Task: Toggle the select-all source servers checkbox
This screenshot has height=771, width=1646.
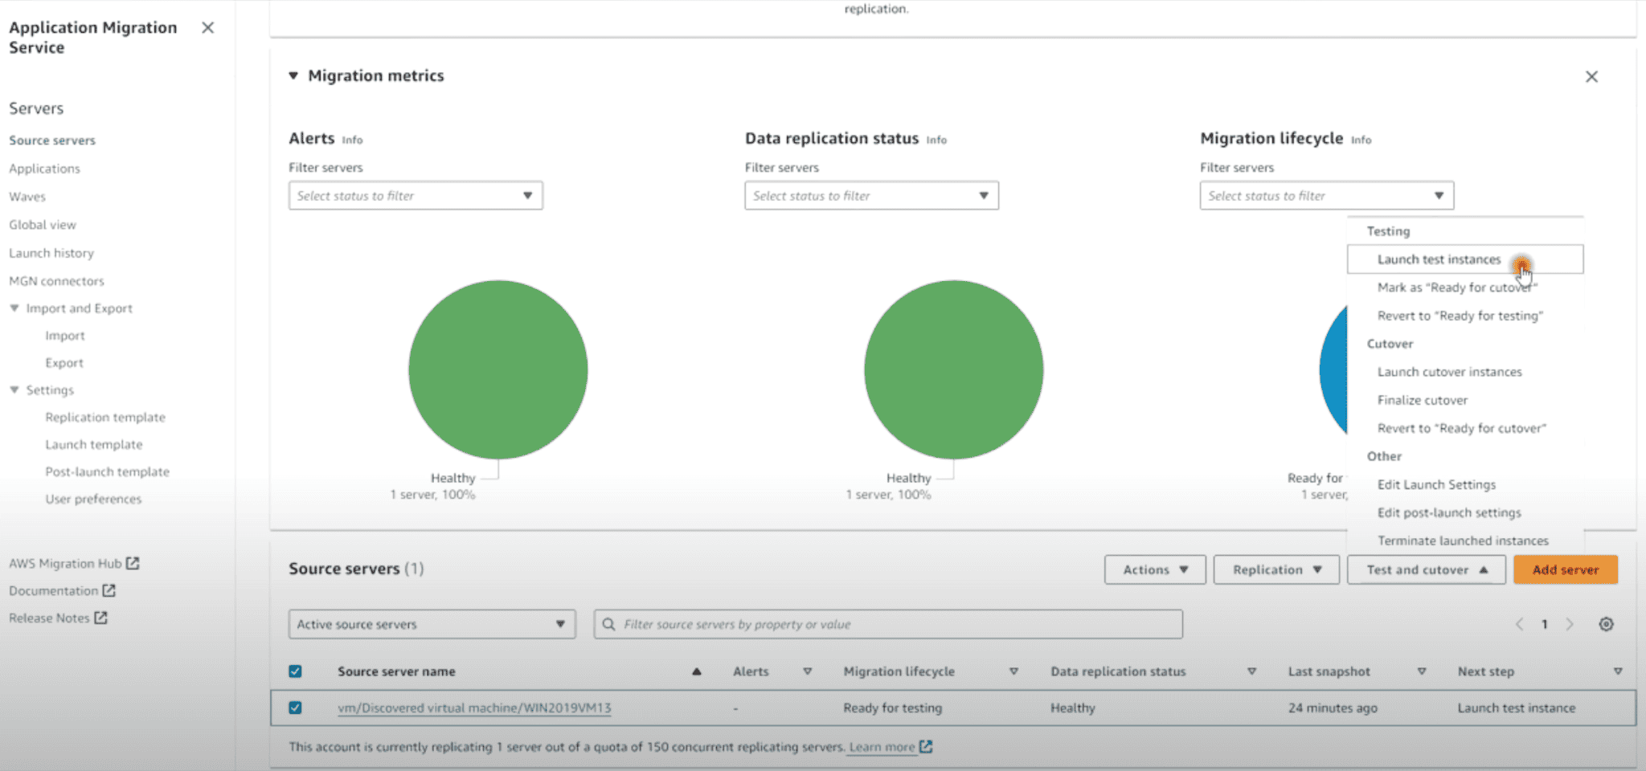Action: [x=295, y=671]
